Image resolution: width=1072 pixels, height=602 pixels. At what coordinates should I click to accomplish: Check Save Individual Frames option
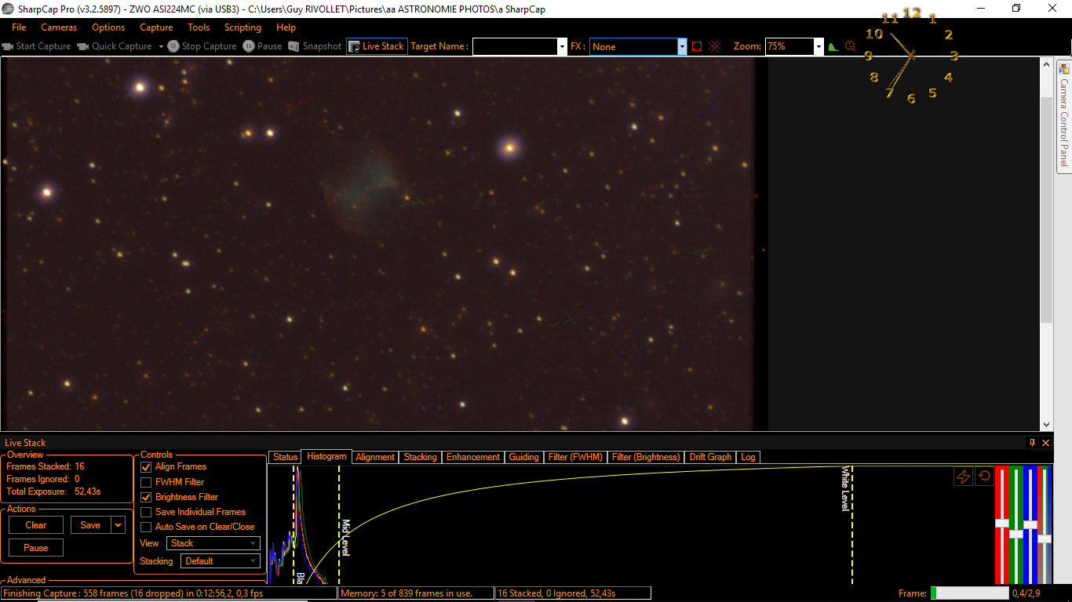pyautogui.click(x=146, y=512)
